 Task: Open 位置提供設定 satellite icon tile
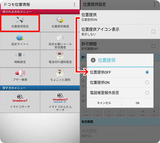click(20, 23)
